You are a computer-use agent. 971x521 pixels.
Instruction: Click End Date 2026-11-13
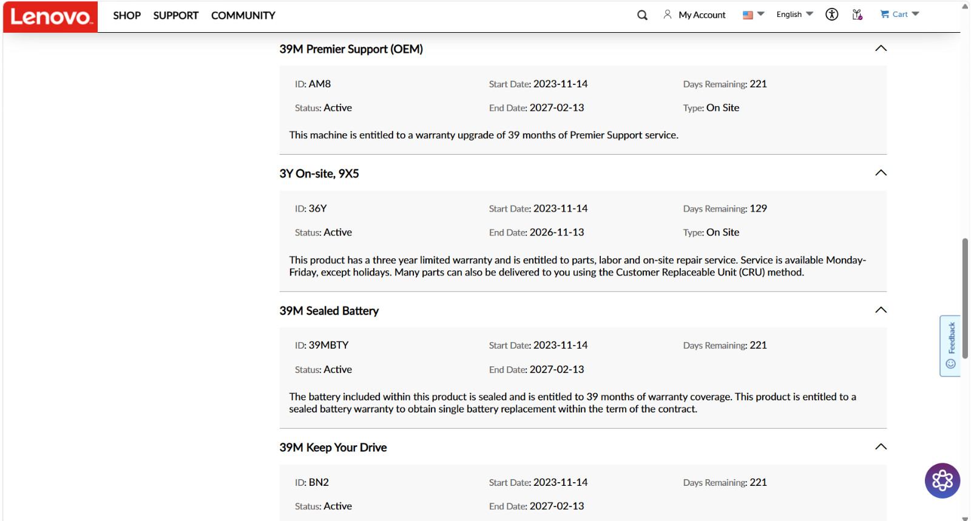coord(557,232)
